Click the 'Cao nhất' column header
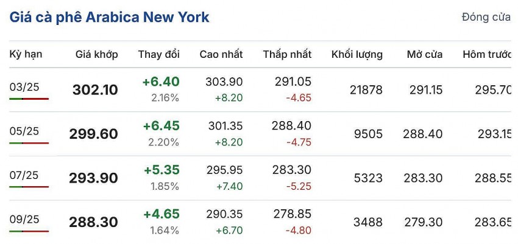 tap(221, 54)
